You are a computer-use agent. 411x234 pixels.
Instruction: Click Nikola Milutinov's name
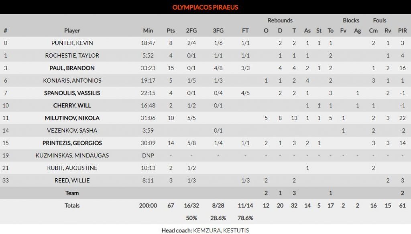pyautogui.click(x=72, y=118)
